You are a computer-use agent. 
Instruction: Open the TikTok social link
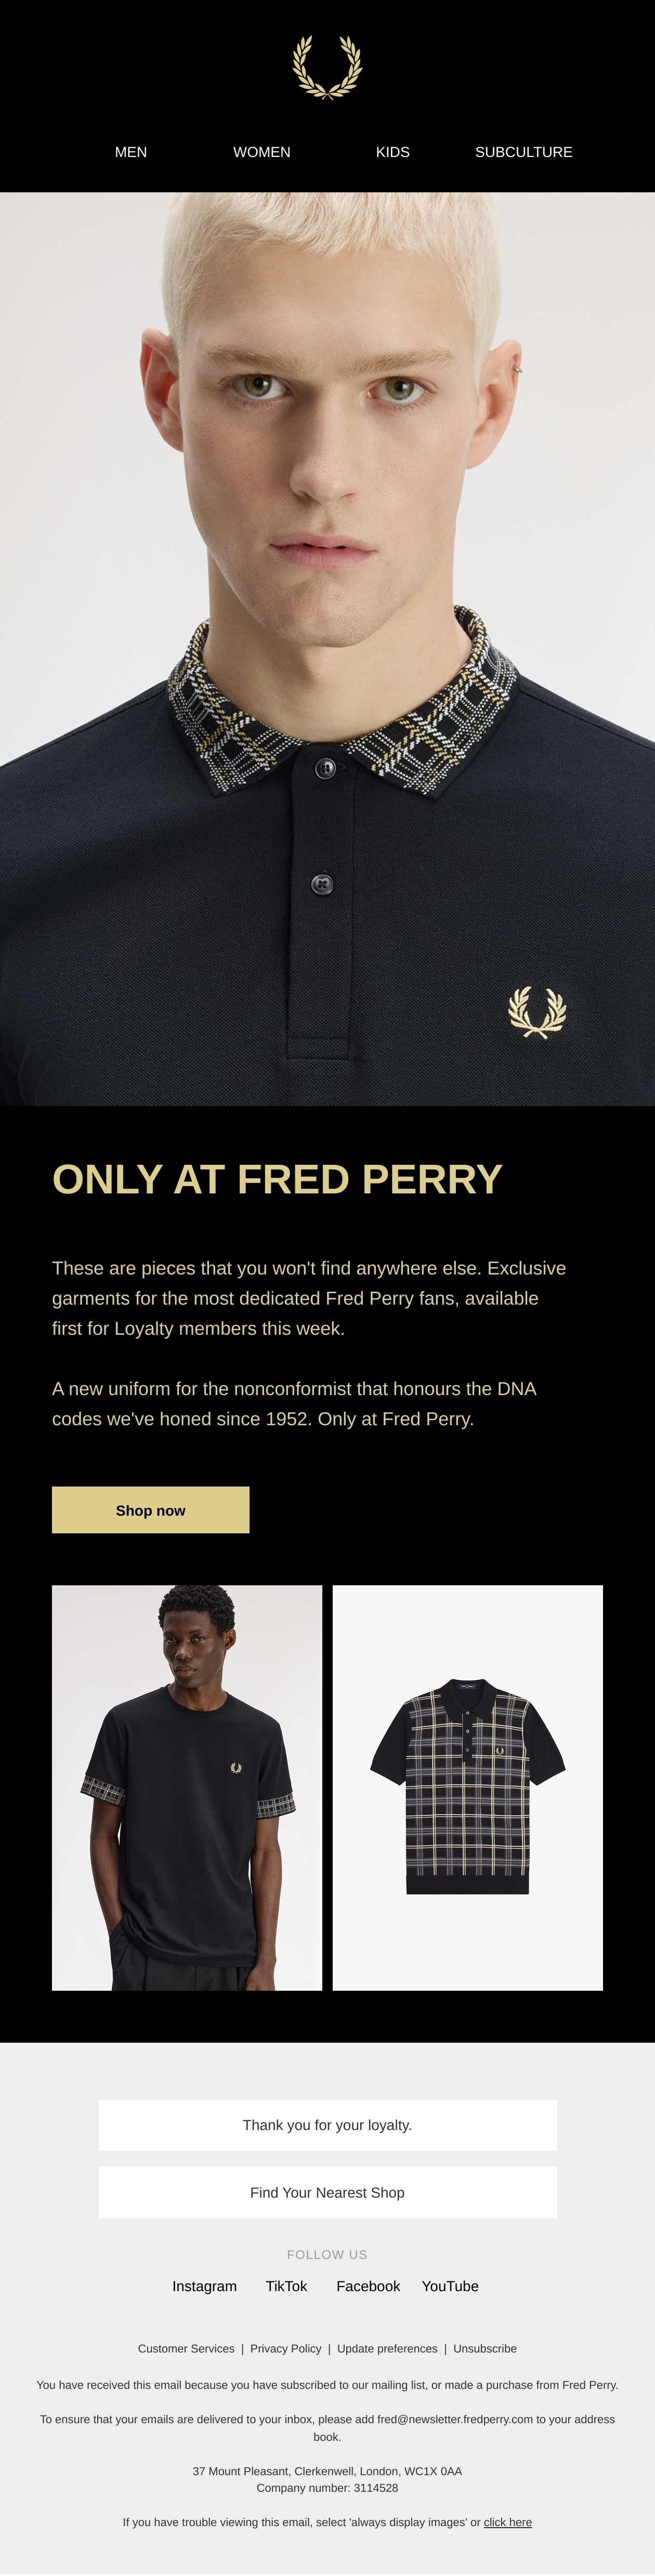tap(287, 2286)
